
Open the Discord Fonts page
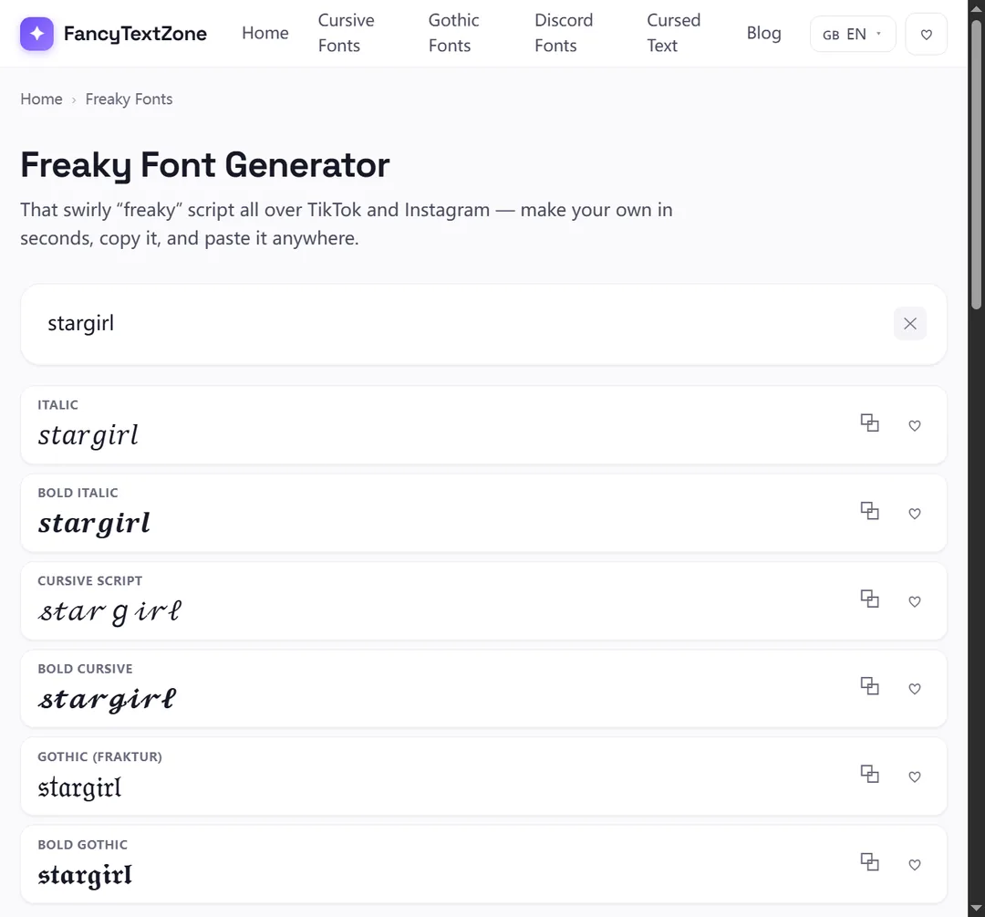[564, 33]
